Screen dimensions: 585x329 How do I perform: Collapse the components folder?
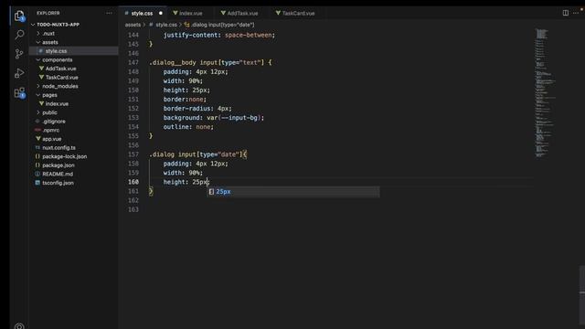coord(57,59)
